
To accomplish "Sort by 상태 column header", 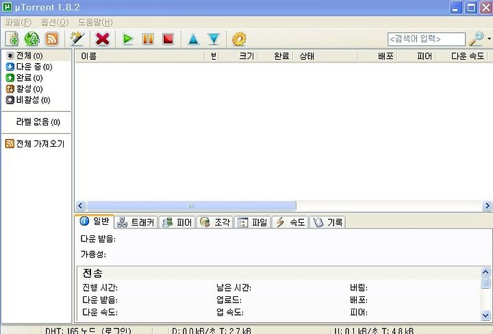I will tap(326, 56).
